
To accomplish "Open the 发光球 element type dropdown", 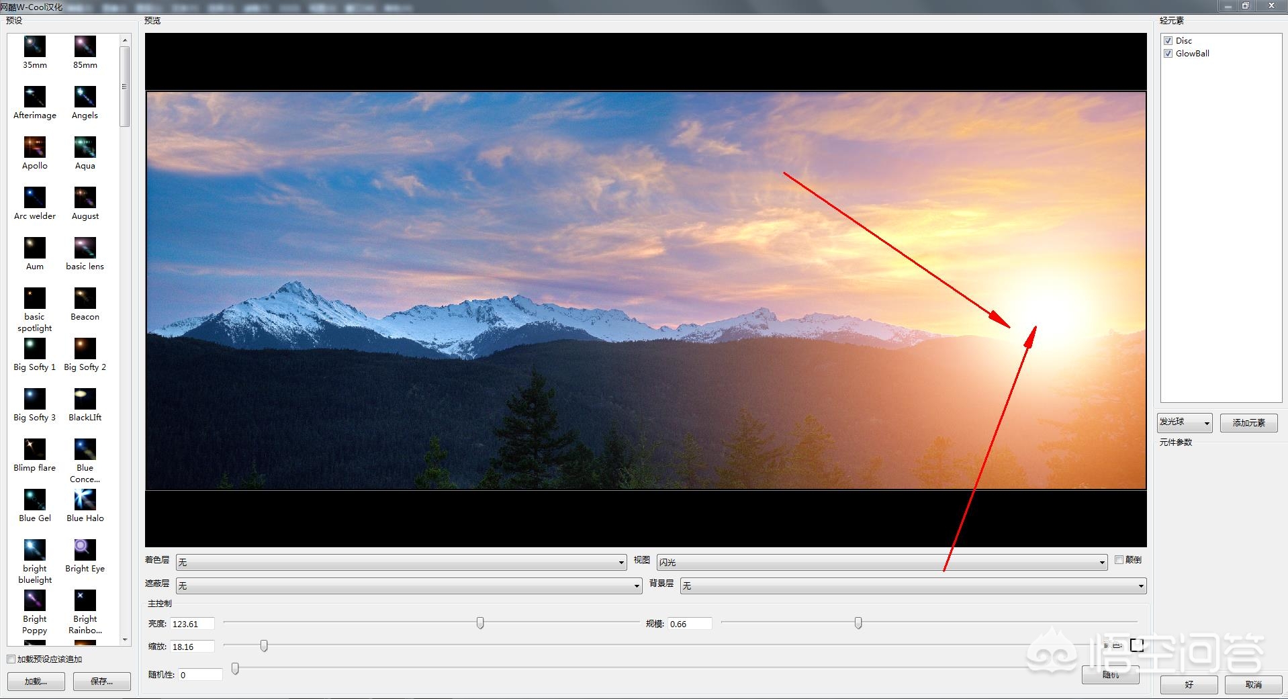I will pos(1185,422).
